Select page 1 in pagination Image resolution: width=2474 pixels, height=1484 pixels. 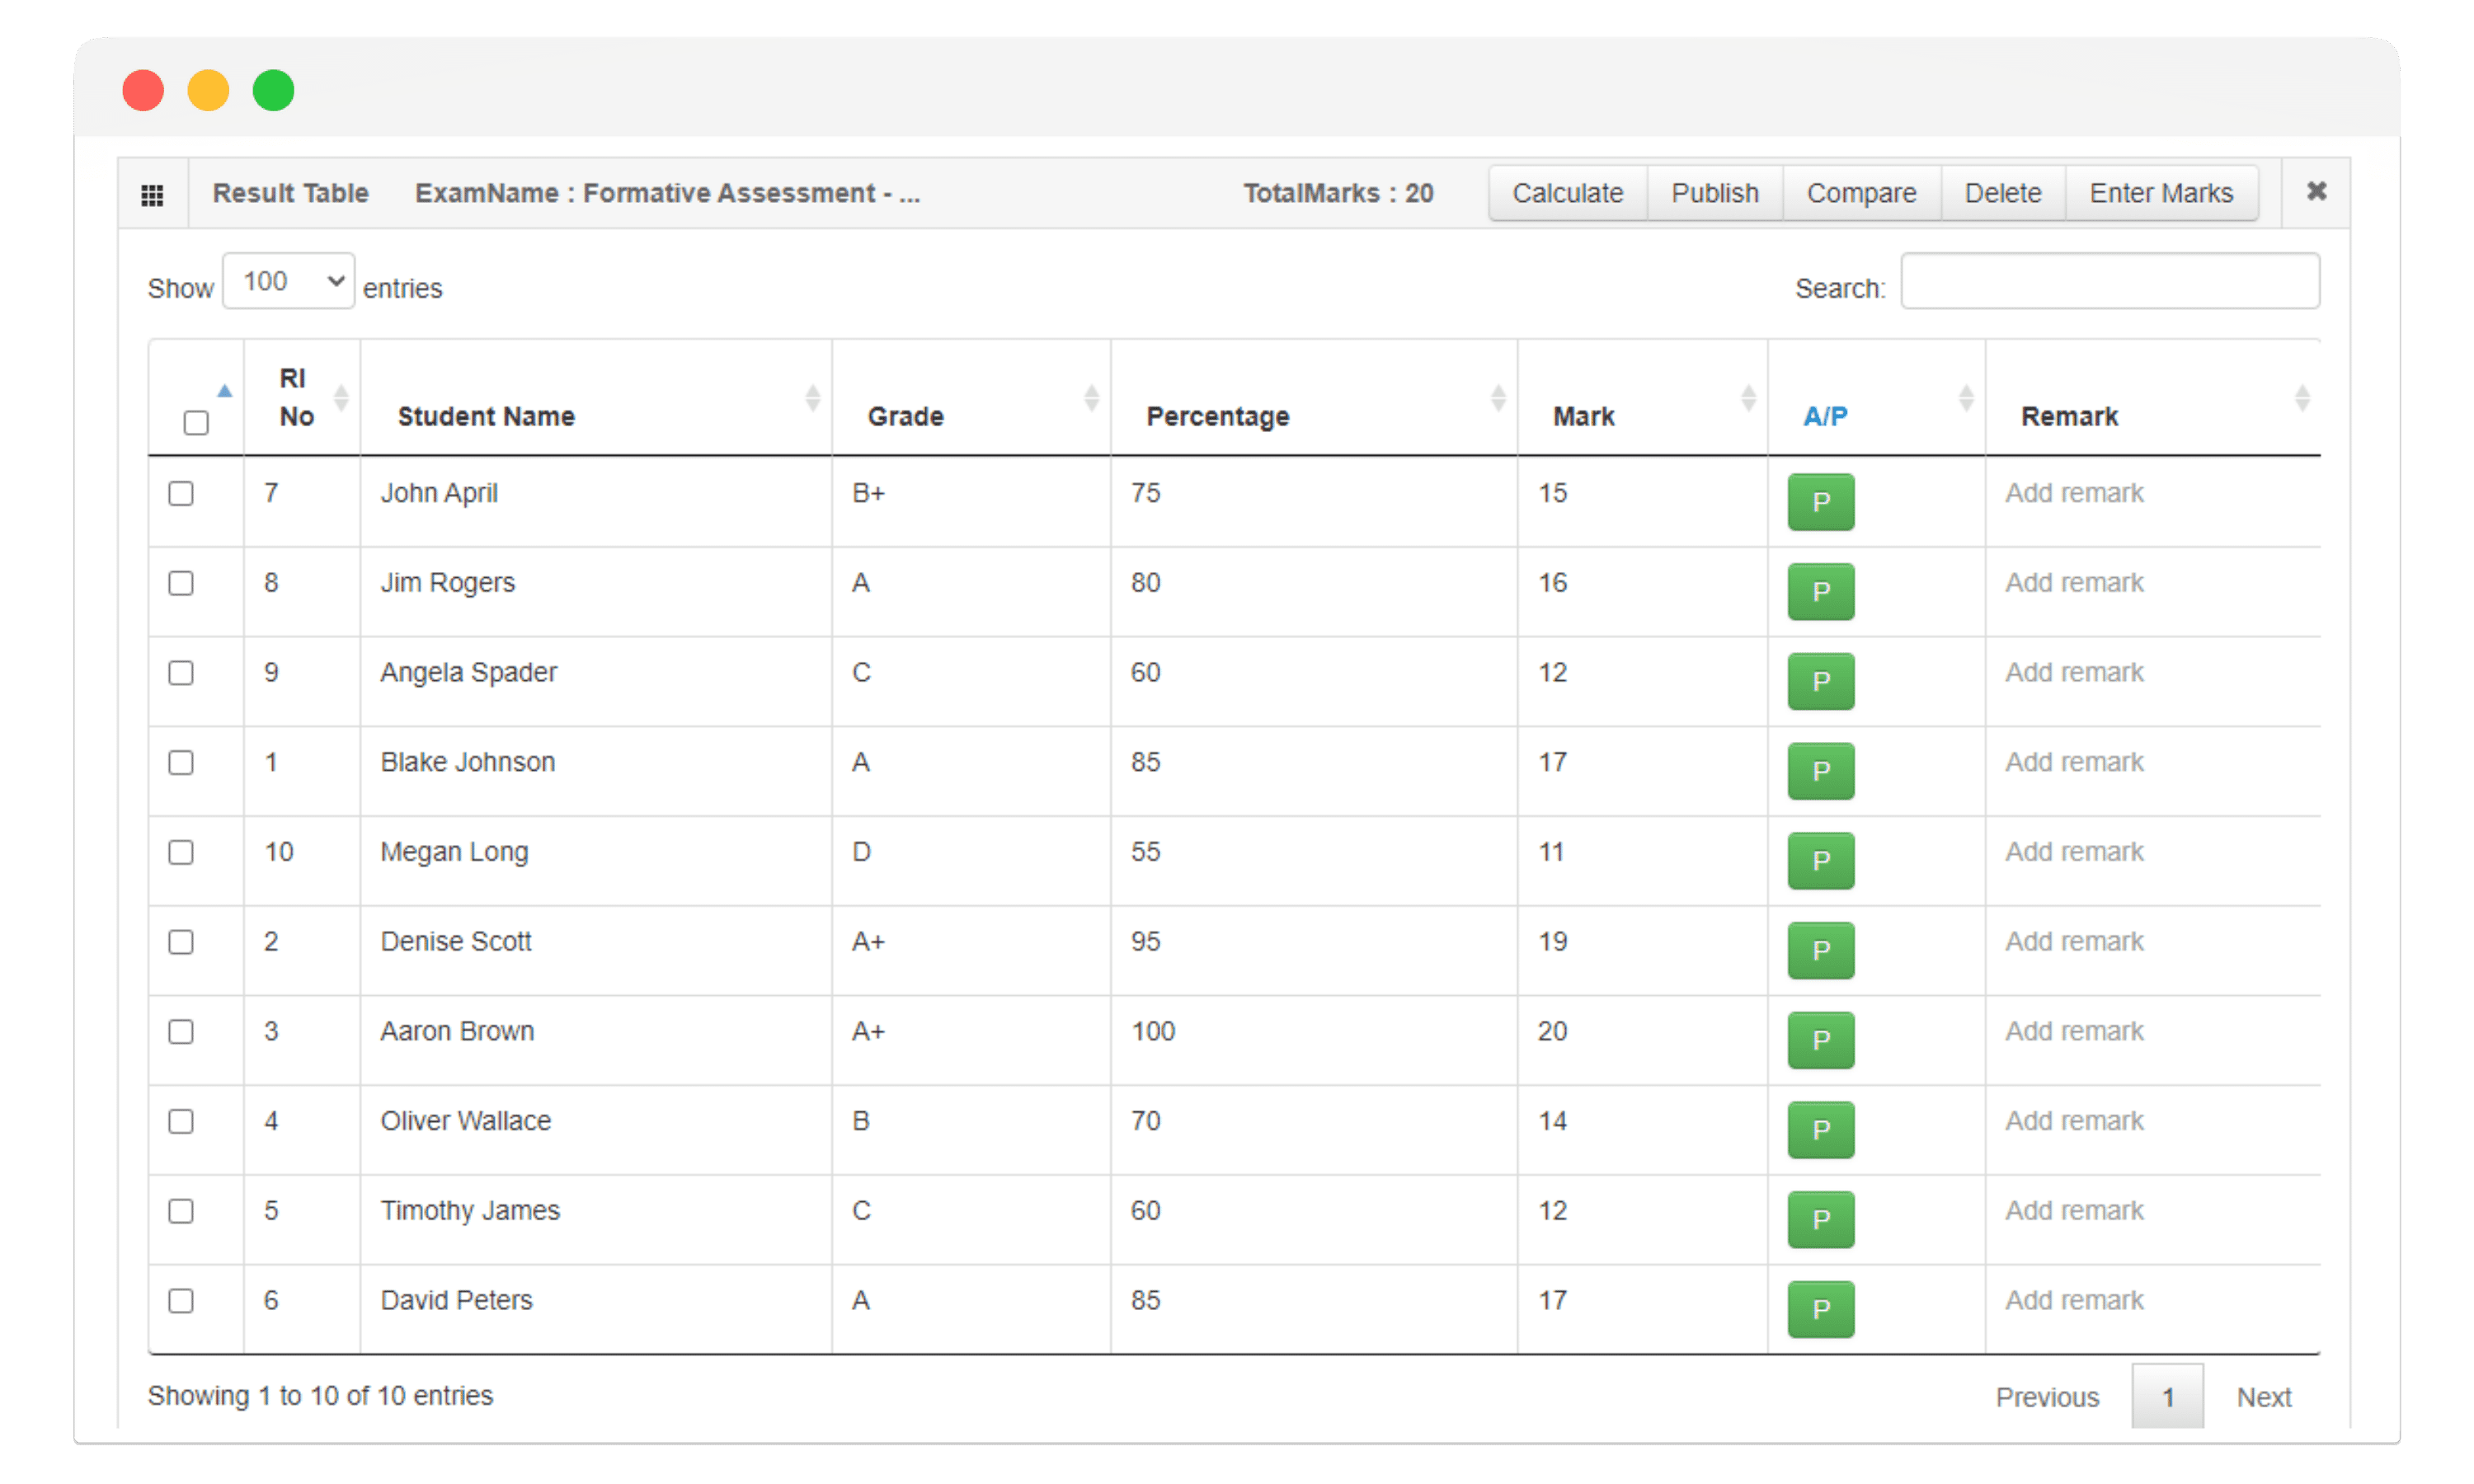tap(2167, 1397)
